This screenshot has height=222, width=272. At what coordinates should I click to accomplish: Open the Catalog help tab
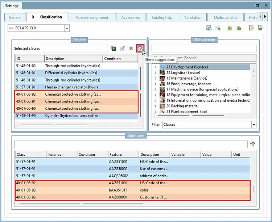pyautogui.click(x=162, y=17)
